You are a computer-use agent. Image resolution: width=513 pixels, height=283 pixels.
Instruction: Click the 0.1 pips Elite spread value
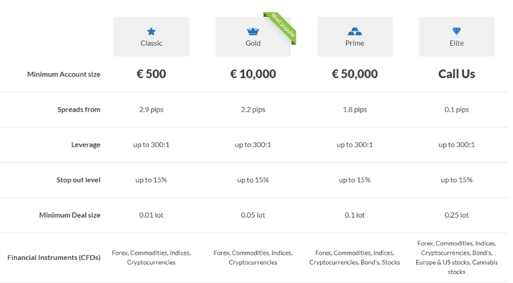[457, 109]
